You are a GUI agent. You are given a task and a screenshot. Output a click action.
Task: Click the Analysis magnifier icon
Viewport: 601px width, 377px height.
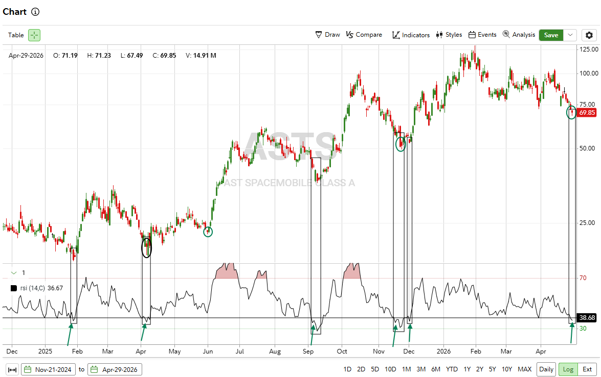pos(506,34)
